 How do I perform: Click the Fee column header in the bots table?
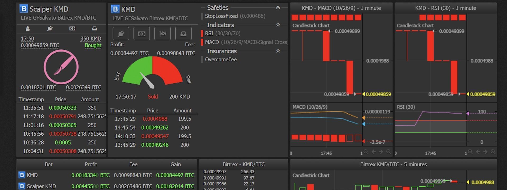pos(133,164)
